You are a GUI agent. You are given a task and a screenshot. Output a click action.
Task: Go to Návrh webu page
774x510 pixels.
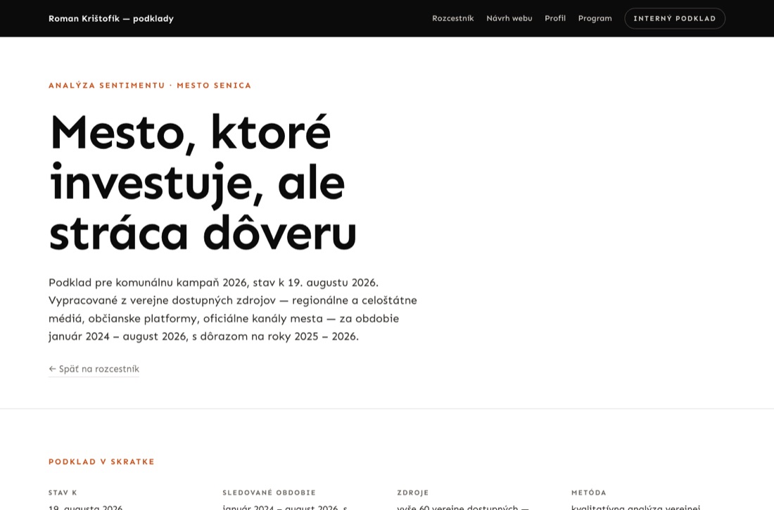[x=509, y=18]
